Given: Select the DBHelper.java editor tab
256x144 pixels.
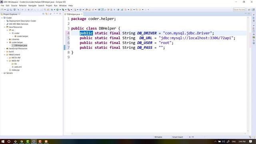Looking at the screenshot, I should point(73,14).
